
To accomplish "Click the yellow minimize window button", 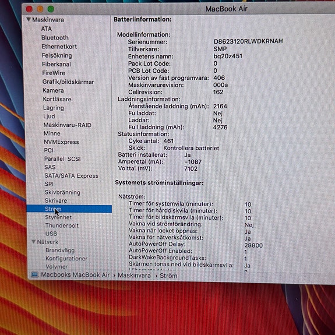I will 40,9.
